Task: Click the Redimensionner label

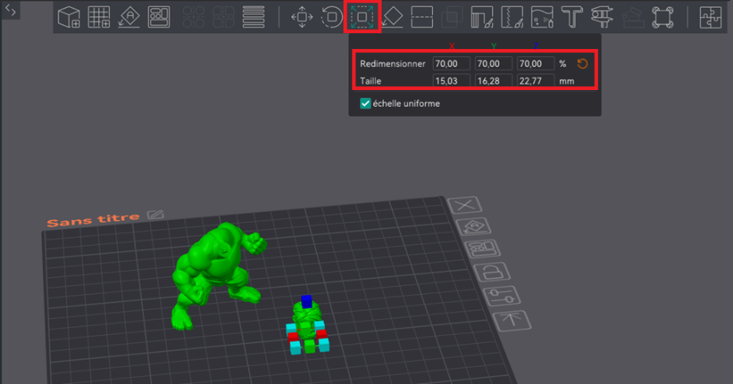Action: (393, 64)
